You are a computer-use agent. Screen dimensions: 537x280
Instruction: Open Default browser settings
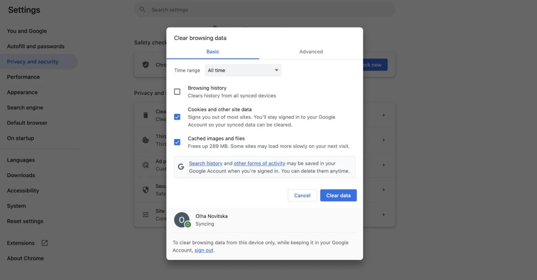[27, 123]
